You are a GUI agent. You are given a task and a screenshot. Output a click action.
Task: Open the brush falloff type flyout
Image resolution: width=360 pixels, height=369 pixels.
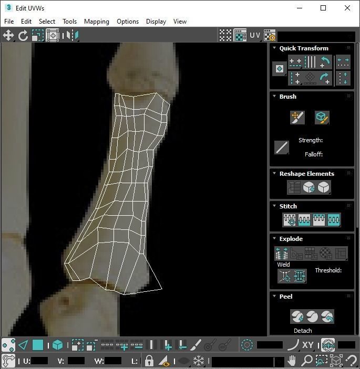(x=282, y=147)
